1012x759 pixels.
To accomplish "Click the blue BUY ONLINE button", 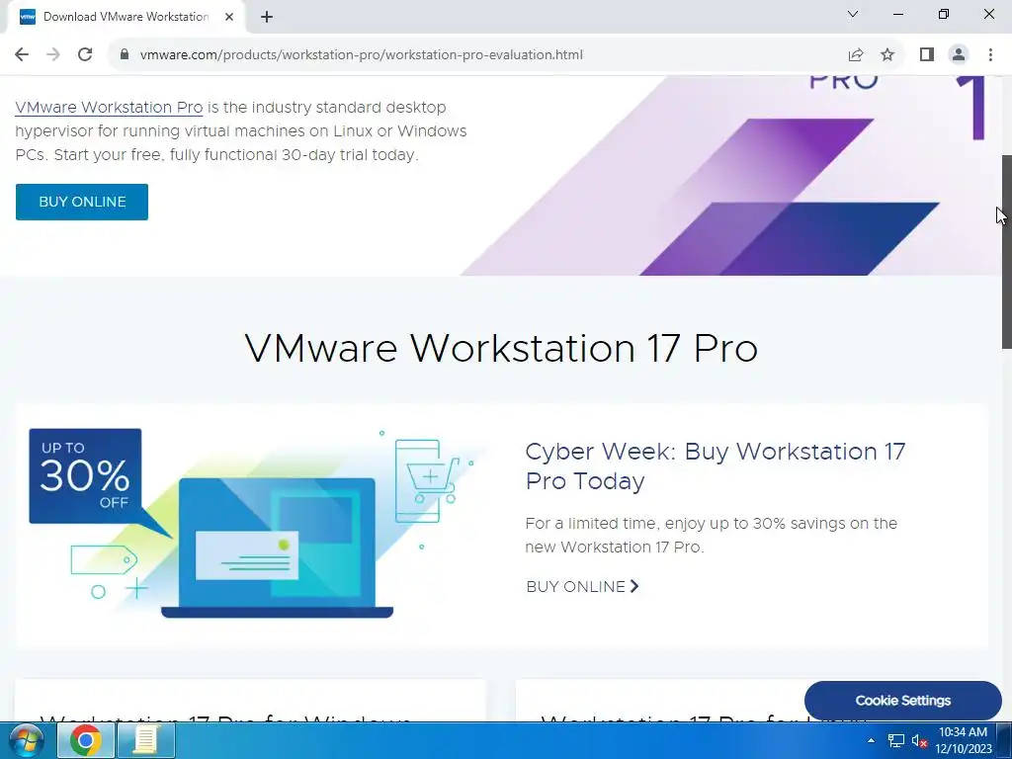I will click(x=82, y=202).
